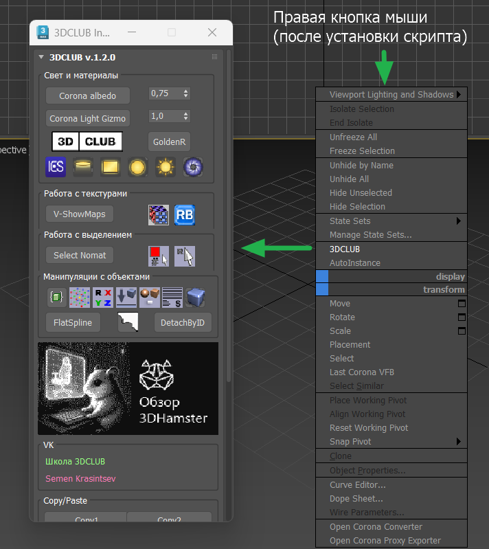Click the green bracketed box icon

tap(56, 298)
